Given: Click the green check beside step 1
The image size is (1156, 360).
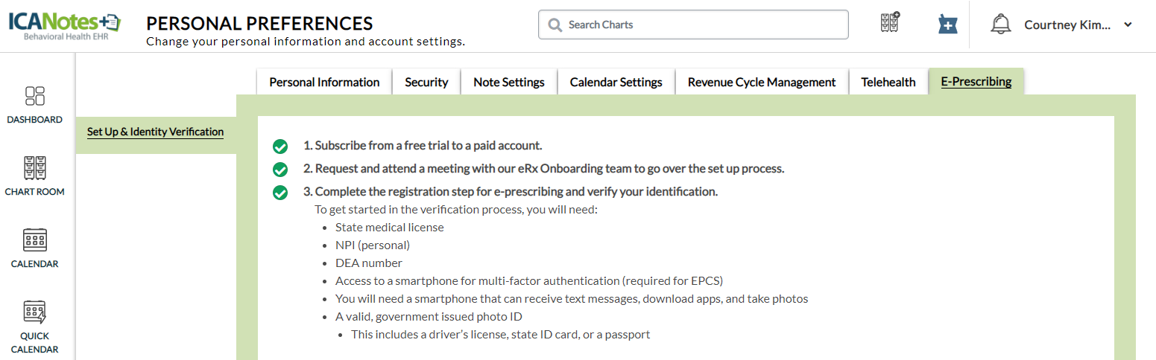Looking at the screenshot, I should [280, 146].
